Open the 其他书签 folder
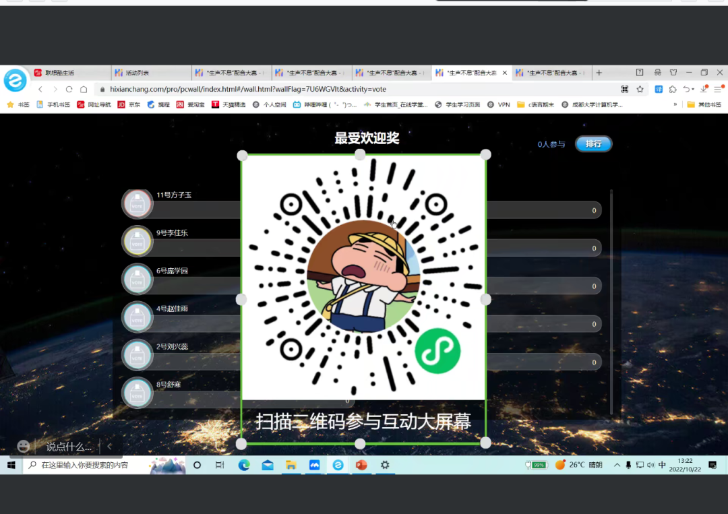 (704, 104)
